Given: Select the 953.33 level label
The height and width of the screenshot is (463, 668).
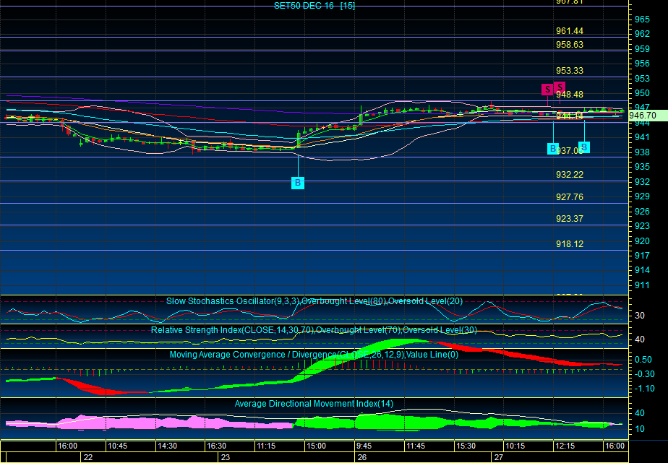Looking at the screenshot, I should 570,70.
